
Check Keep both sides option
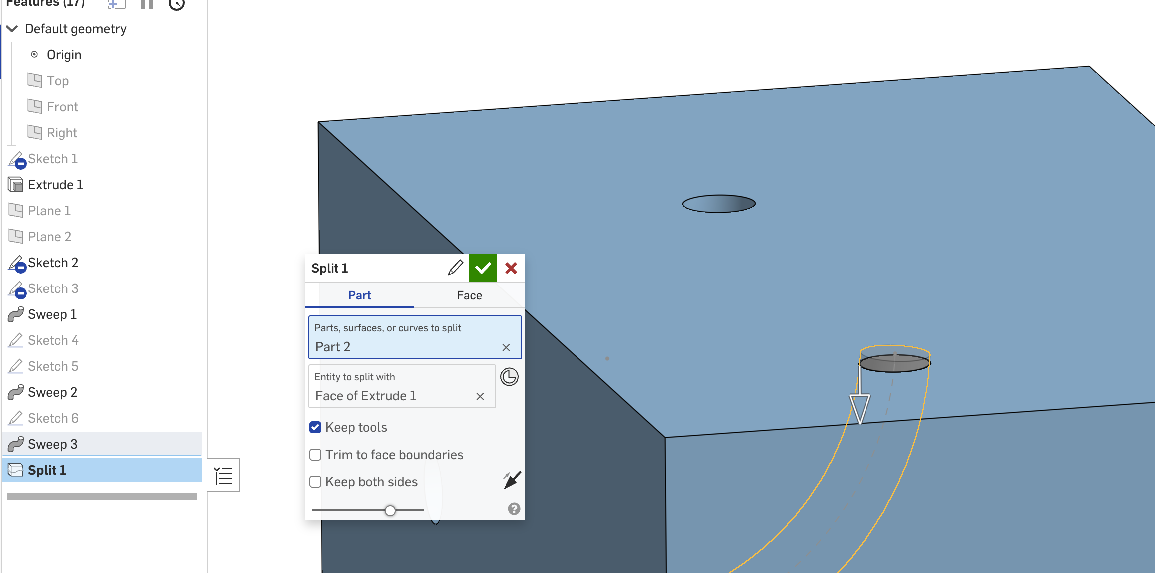(315, 482)
